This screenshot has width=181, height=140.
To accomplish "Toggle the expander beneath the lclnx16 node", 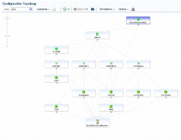I will coord(97,40).
